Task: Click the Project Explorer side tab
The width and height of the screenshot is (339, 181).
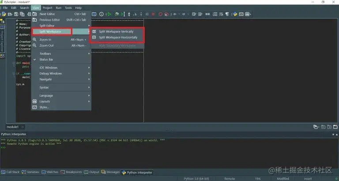Action: coord(2,39)
